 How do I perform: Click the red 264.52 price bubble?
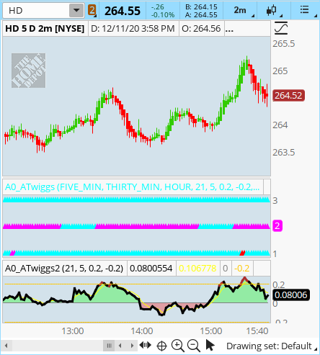288,96
